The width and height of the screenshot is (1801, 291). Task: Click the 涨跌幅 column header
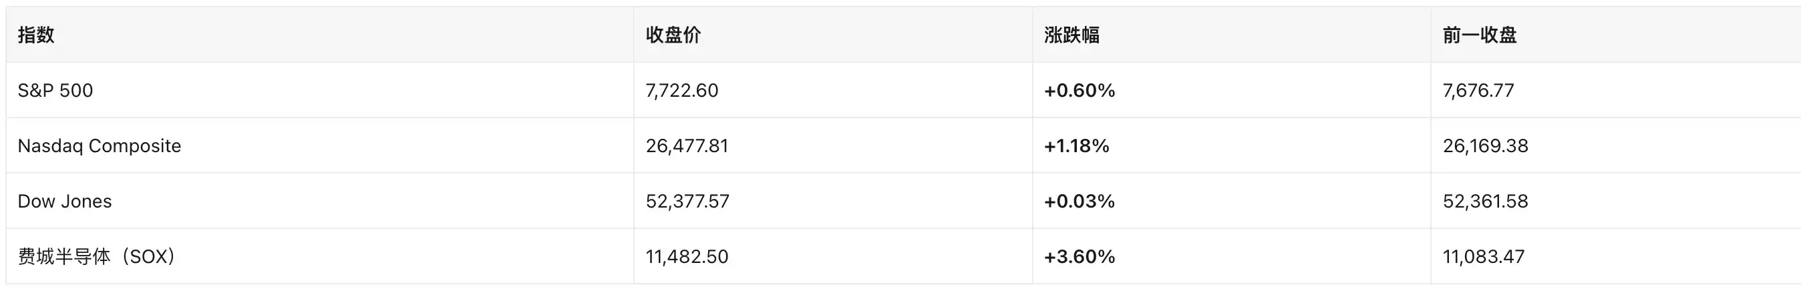coord(1071,35)
